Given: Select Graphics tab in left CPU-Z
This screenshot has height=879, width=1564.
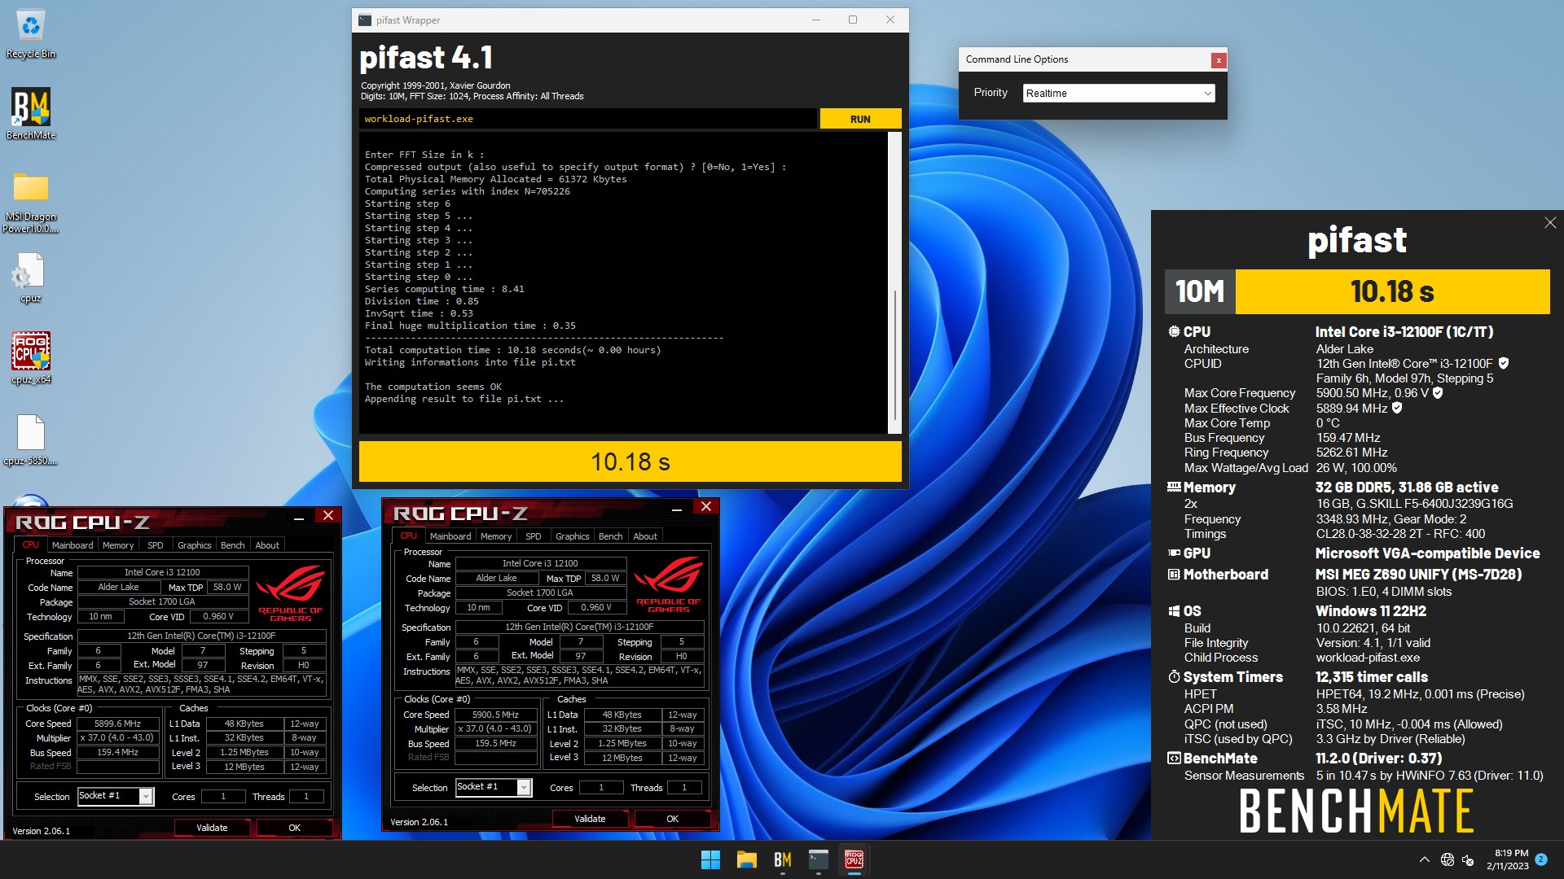Looking at the screenshot, I should coord(194,545).
